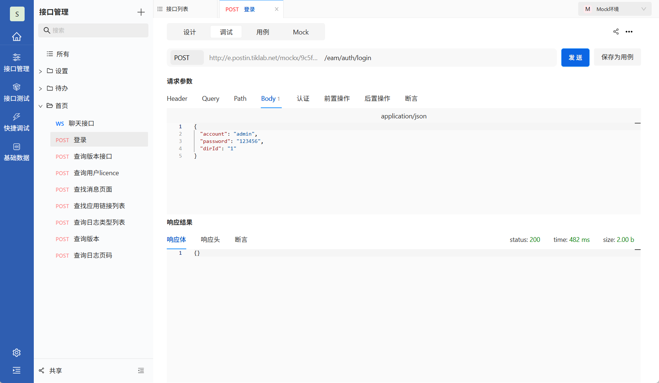Open the Body parameters tab
Viewport: 659px width, 383px height.
tap(271, 98)
